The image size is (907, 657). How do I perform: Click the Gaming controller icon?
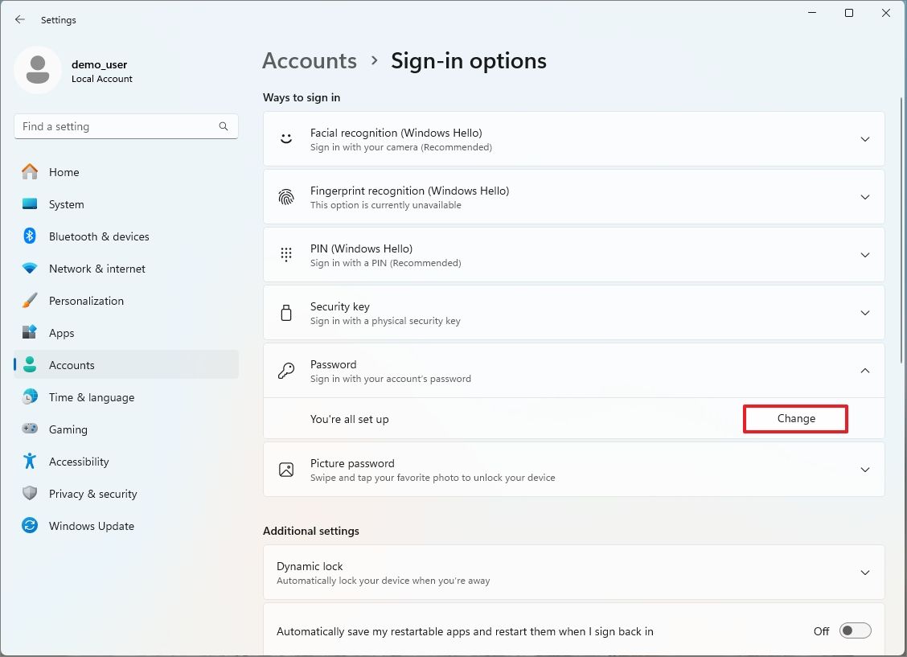pos(30,429)
